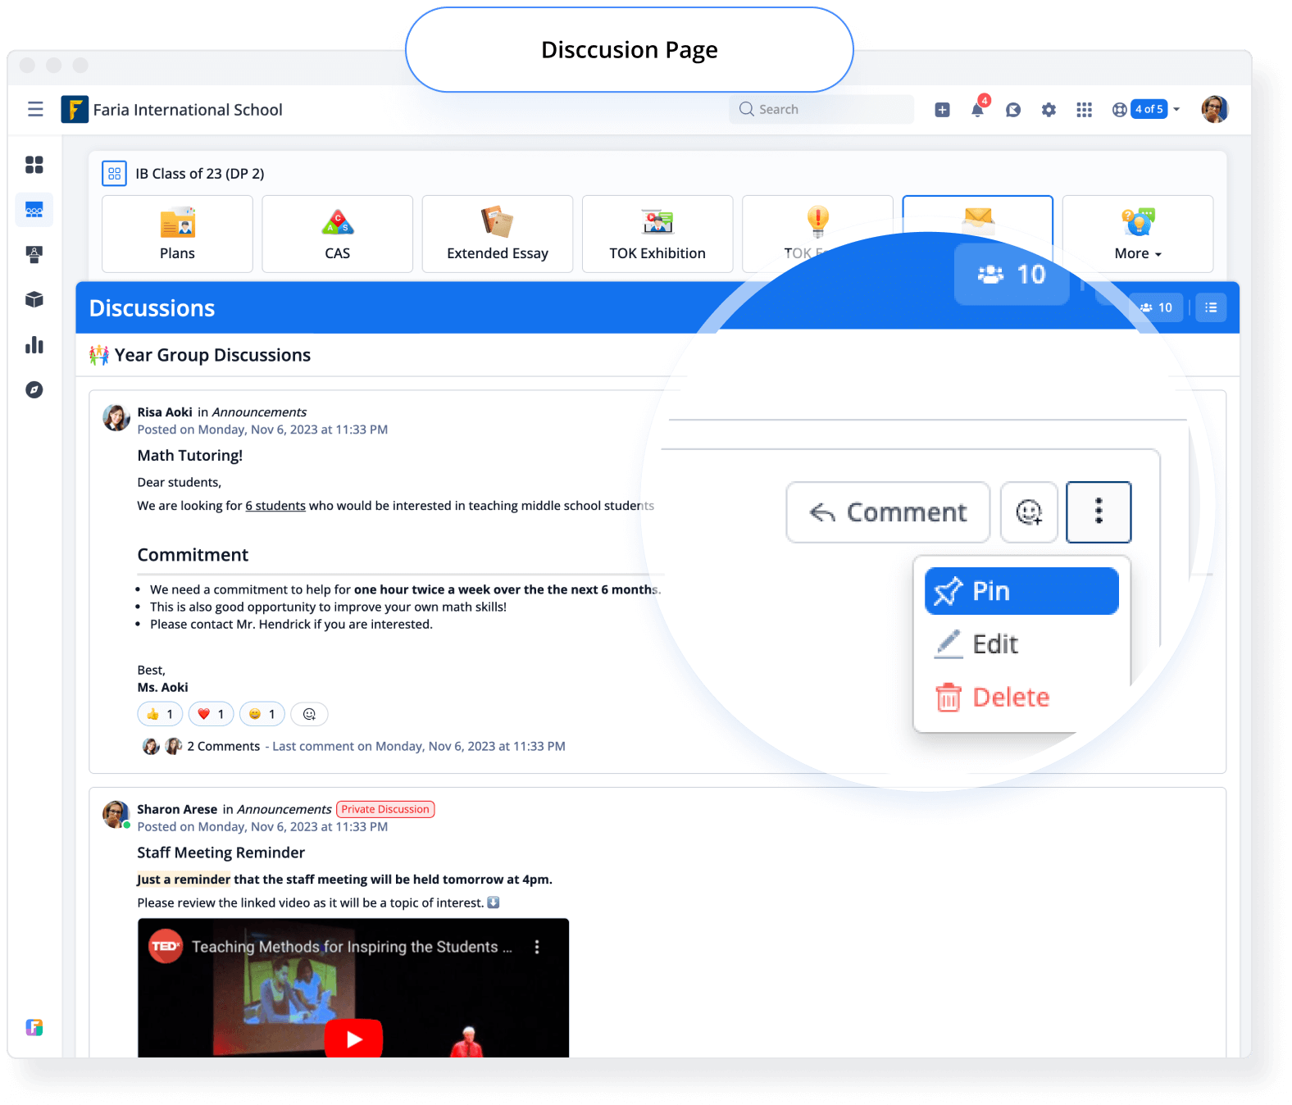
Task: Open the plus quick-add icon
Action: [x=942, y=110]
